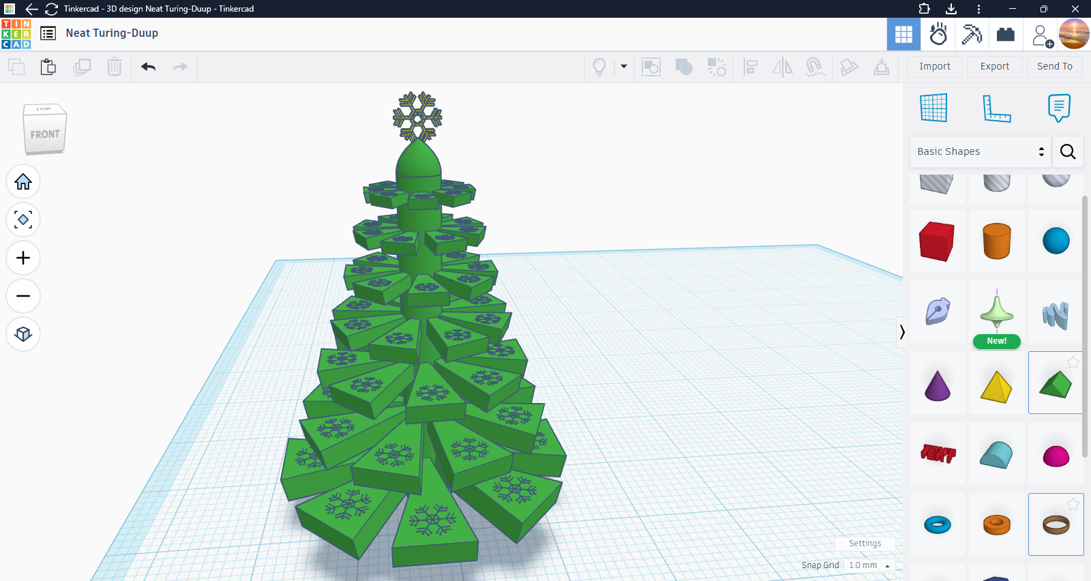Screen dimensions: 1091x581
Task: Click the Copy toolbar icon
Action: pos(16,67)
